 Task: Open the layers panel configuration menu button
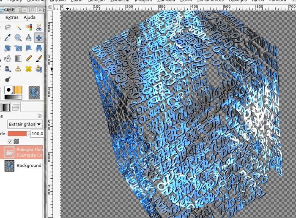point(39,116)
